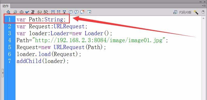Show or hide the toolbox
Image resolution: width=207 pixels, height=100 pixels.
click(89, 12)
